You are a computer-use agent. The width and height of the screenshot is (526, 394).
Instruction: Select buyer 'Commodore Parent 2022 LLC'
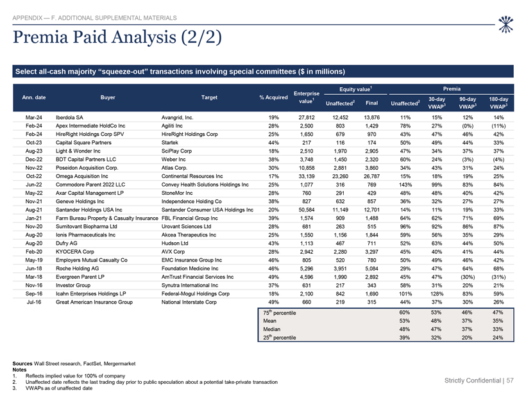pos(90,185)
